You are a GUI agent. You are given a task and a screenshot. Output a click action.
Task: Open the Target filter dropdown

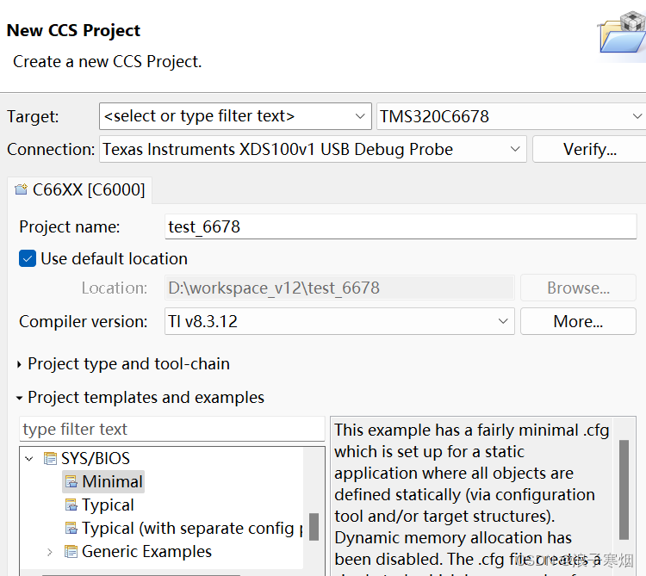362,116
